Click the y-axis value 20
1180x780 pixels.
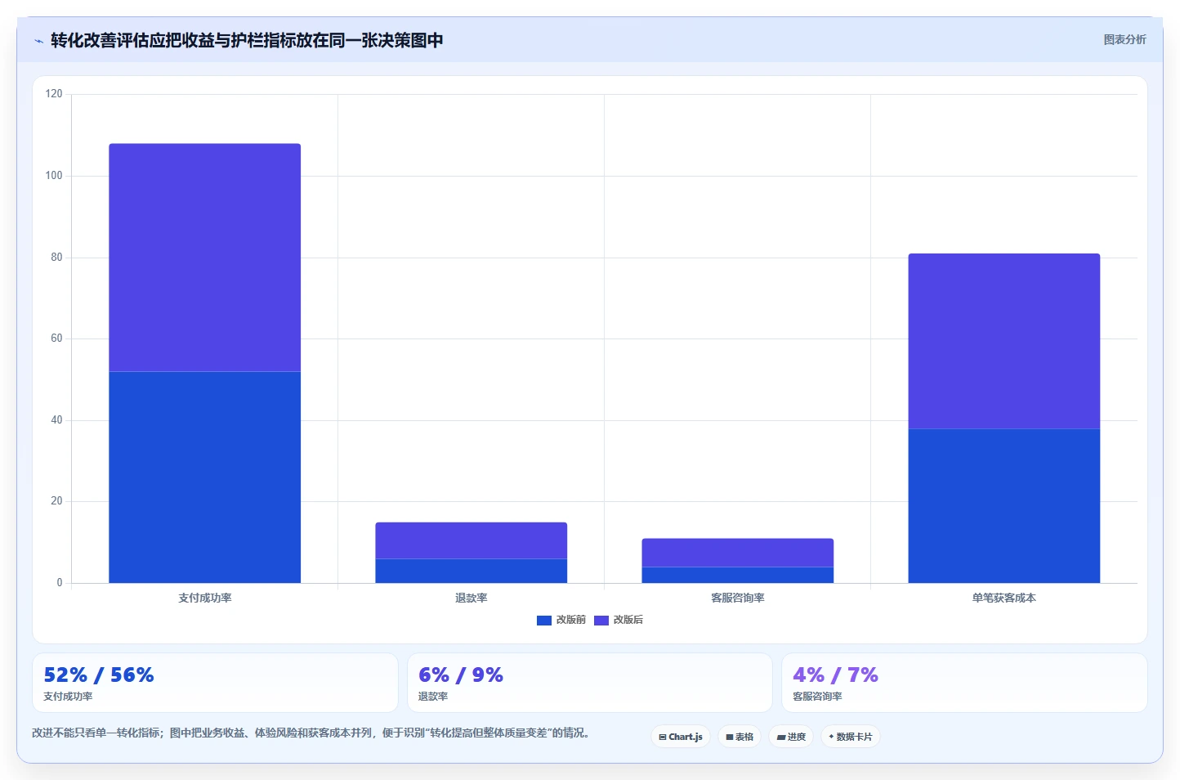56,501
